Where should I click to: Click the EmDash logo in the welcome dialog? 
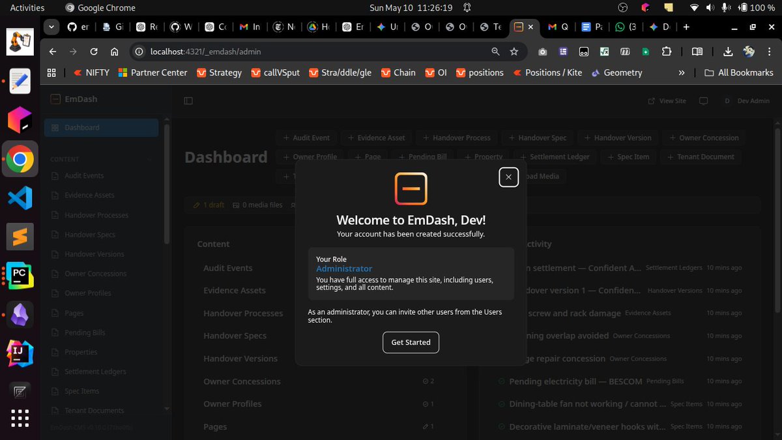coord(411,189)
